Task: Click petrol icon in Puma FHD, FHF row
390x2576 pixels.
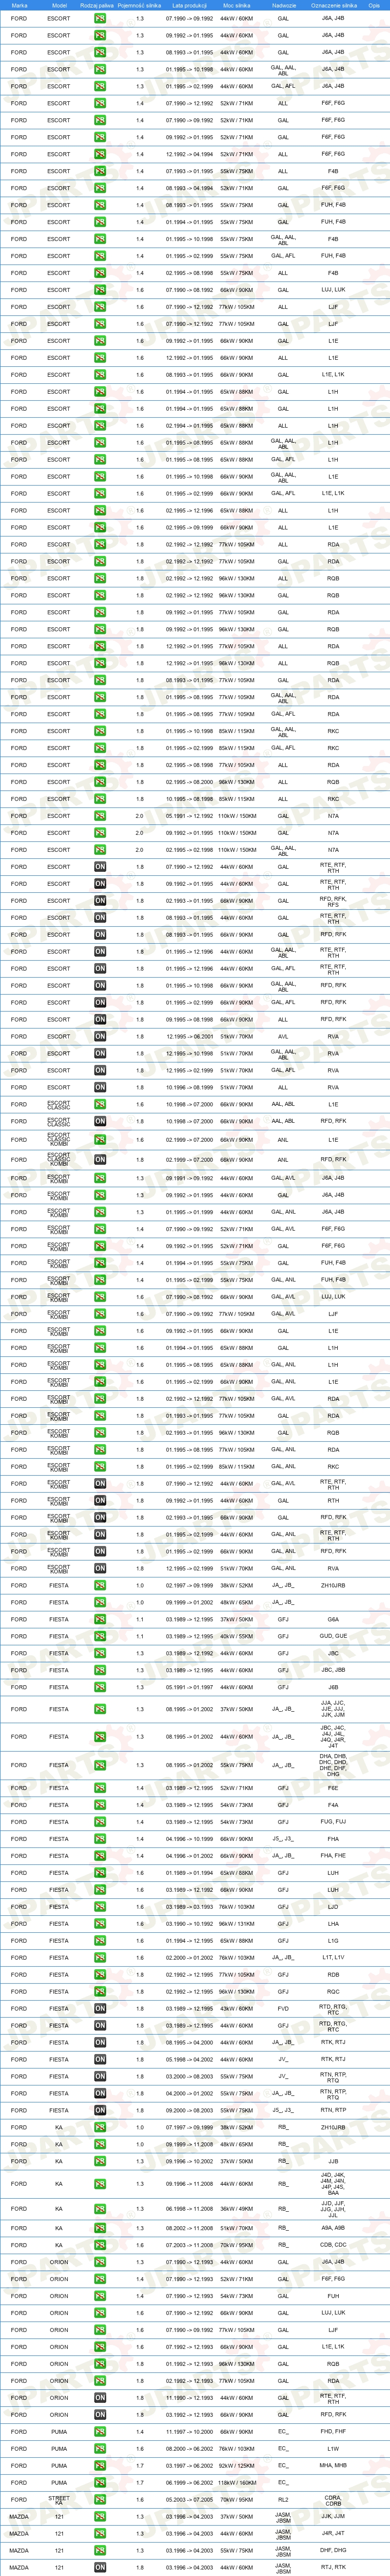Action: 100,2431
